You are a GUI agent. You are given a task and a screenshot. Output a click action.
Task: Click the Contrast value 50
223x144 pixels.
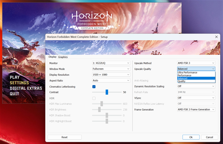tap(125, 92)
